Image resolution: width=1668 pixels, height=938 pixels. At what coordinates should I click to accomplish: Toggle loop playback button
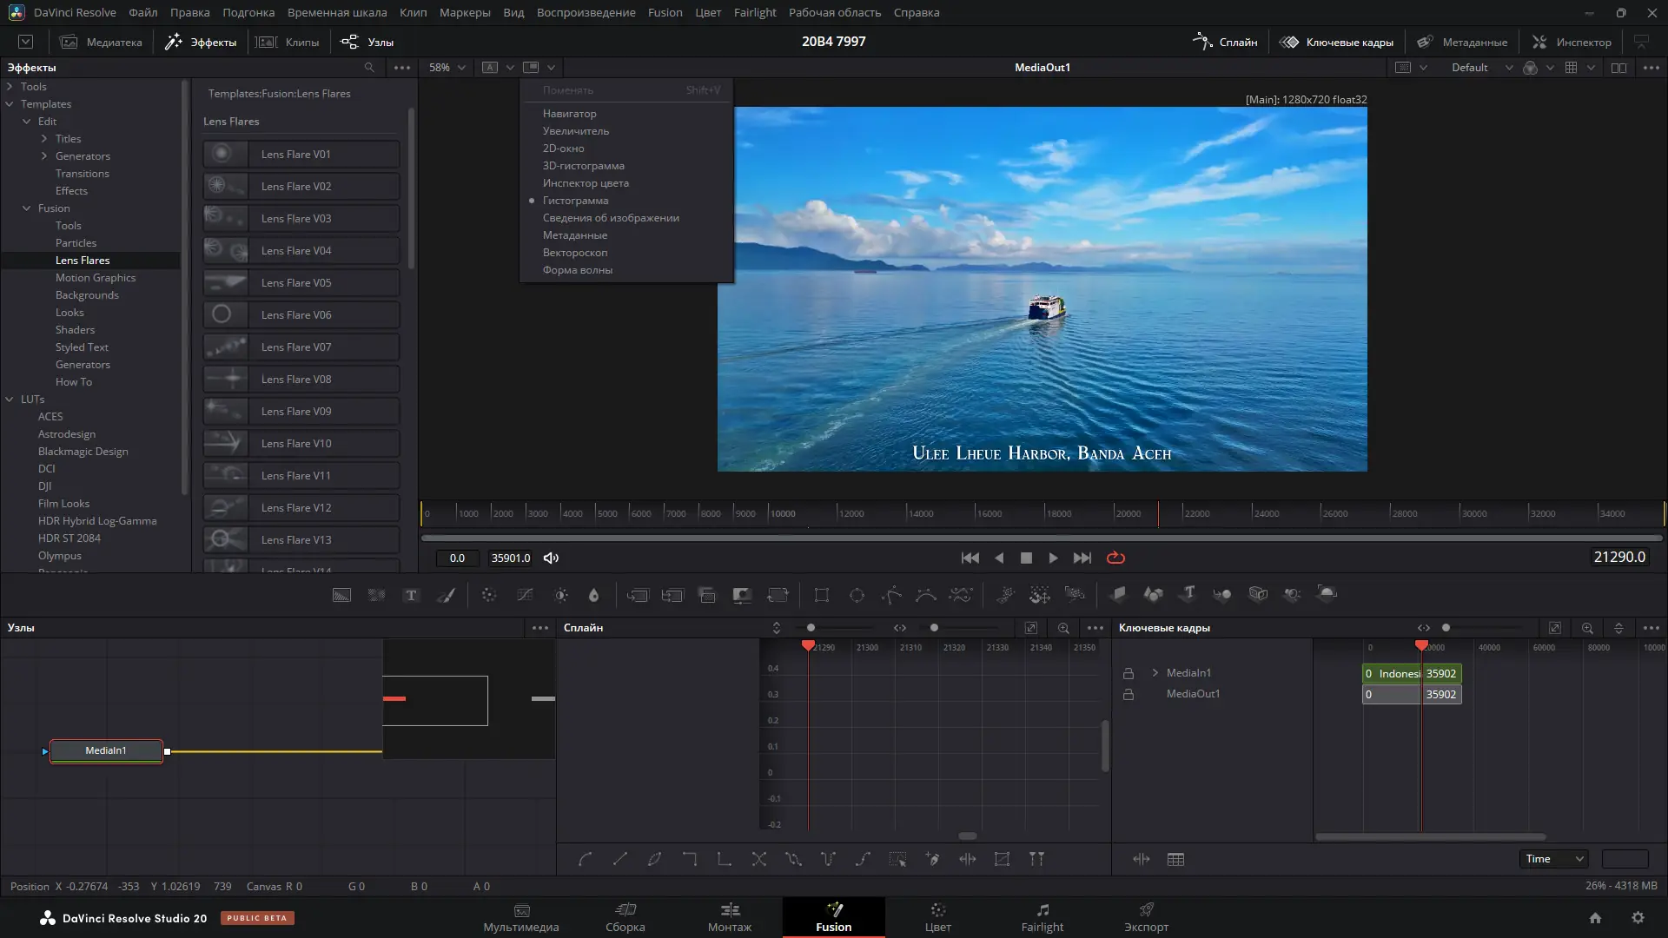(1115, 558)
